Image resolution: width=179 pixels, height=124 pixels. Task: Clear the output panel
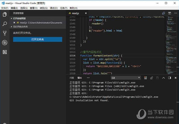145,78
